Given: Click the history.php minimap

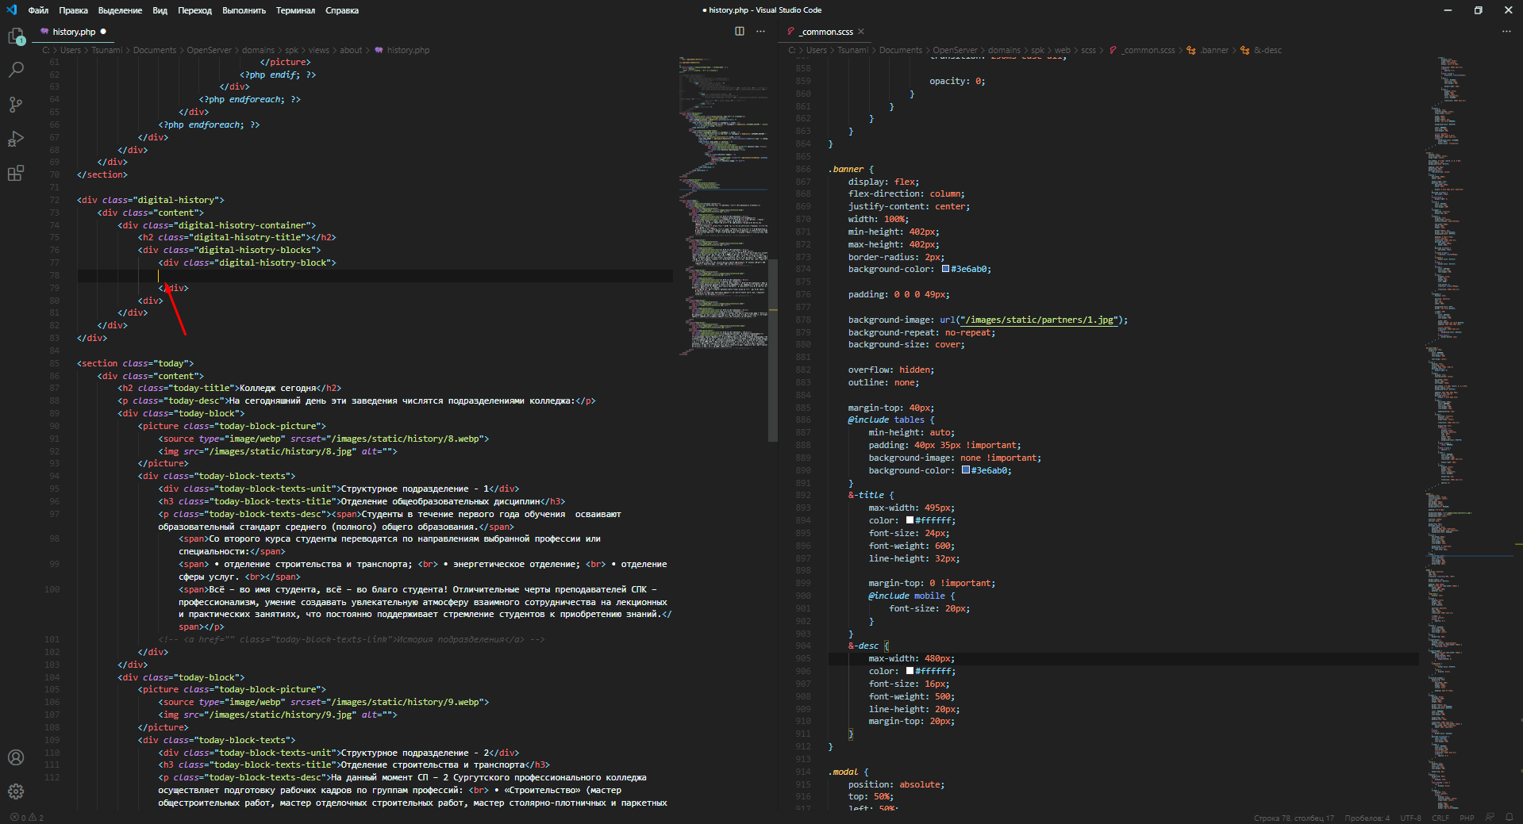Looking at the screenshot, I should click(x=723, y=206).
